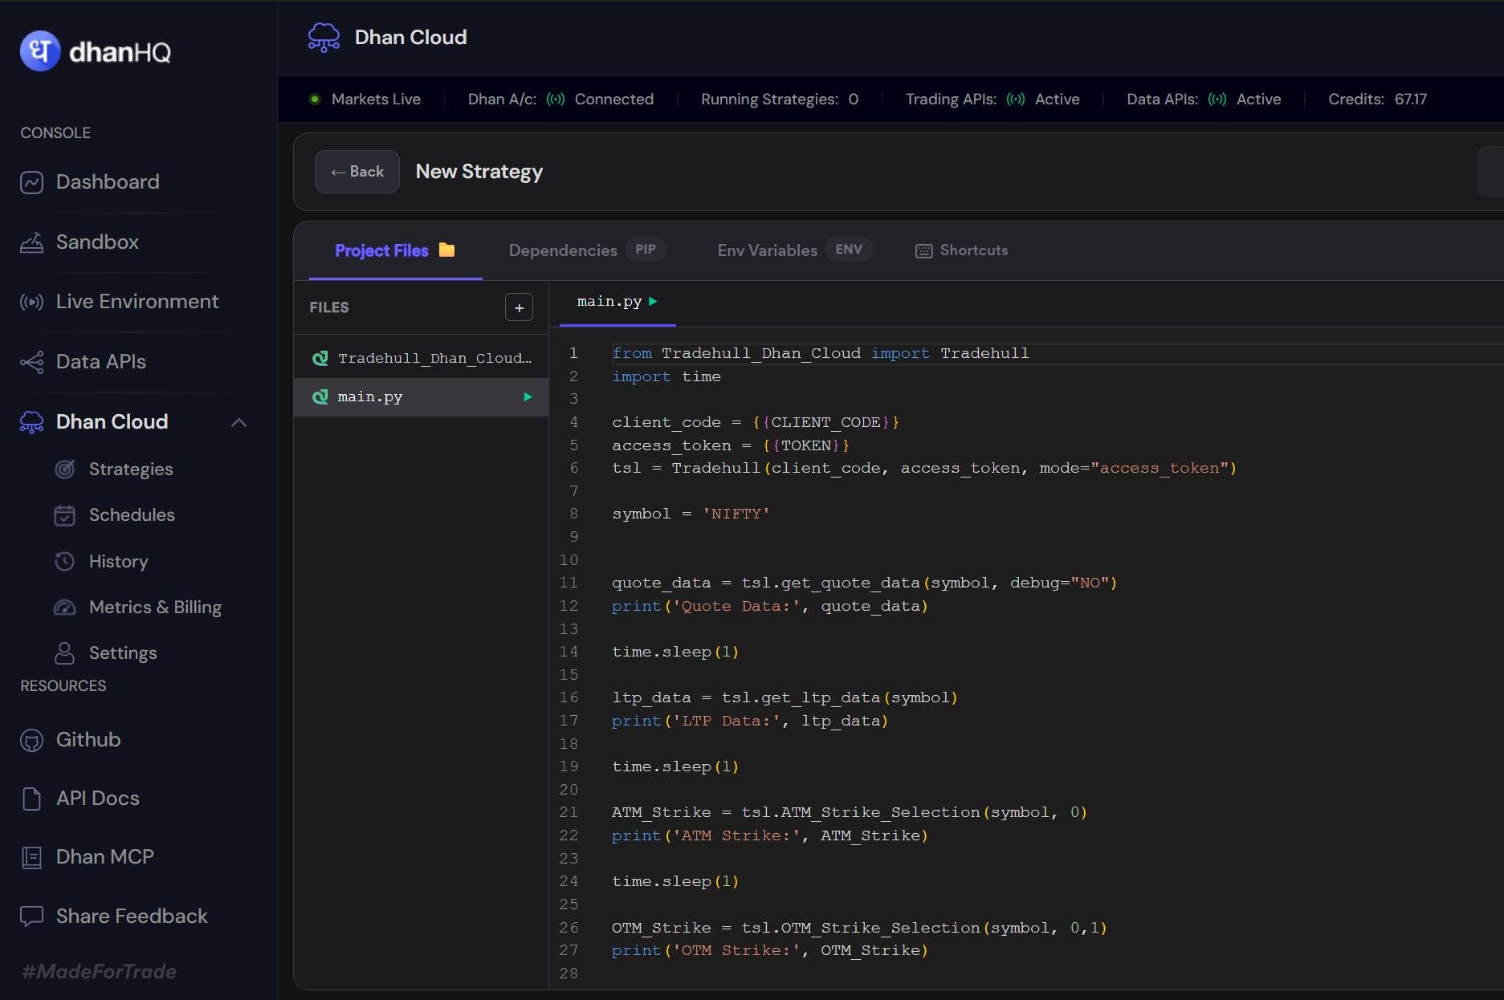Click the API Docs file icon
This screenshot has height=1000, width=1504.
(31, 799)
